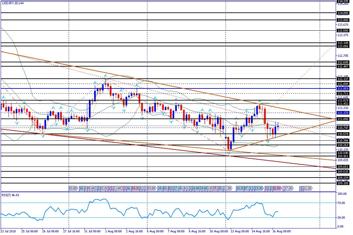353x235 pixels.
Task: Open the pink 03:30 event marker
Action: tap(136, 188)
